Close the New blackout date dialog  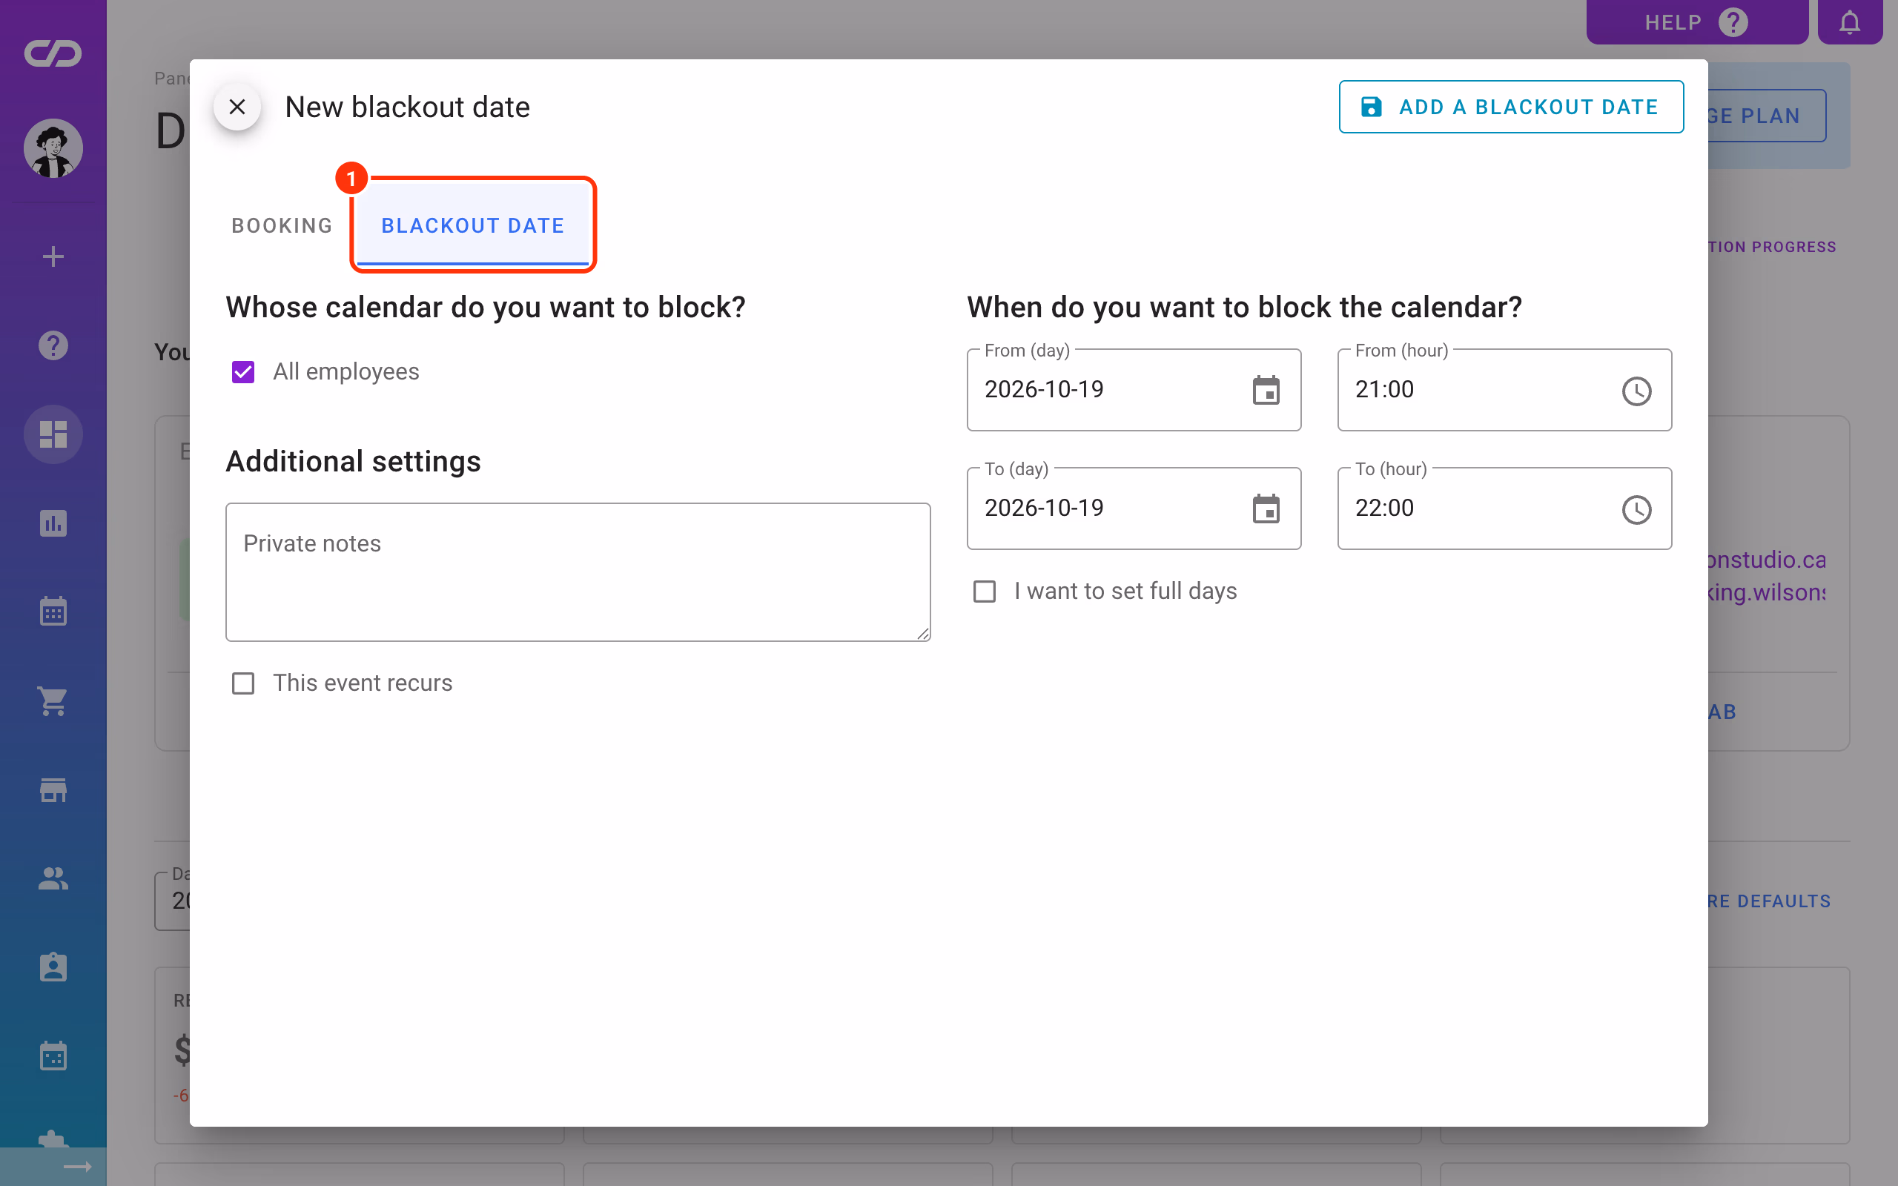237,107
